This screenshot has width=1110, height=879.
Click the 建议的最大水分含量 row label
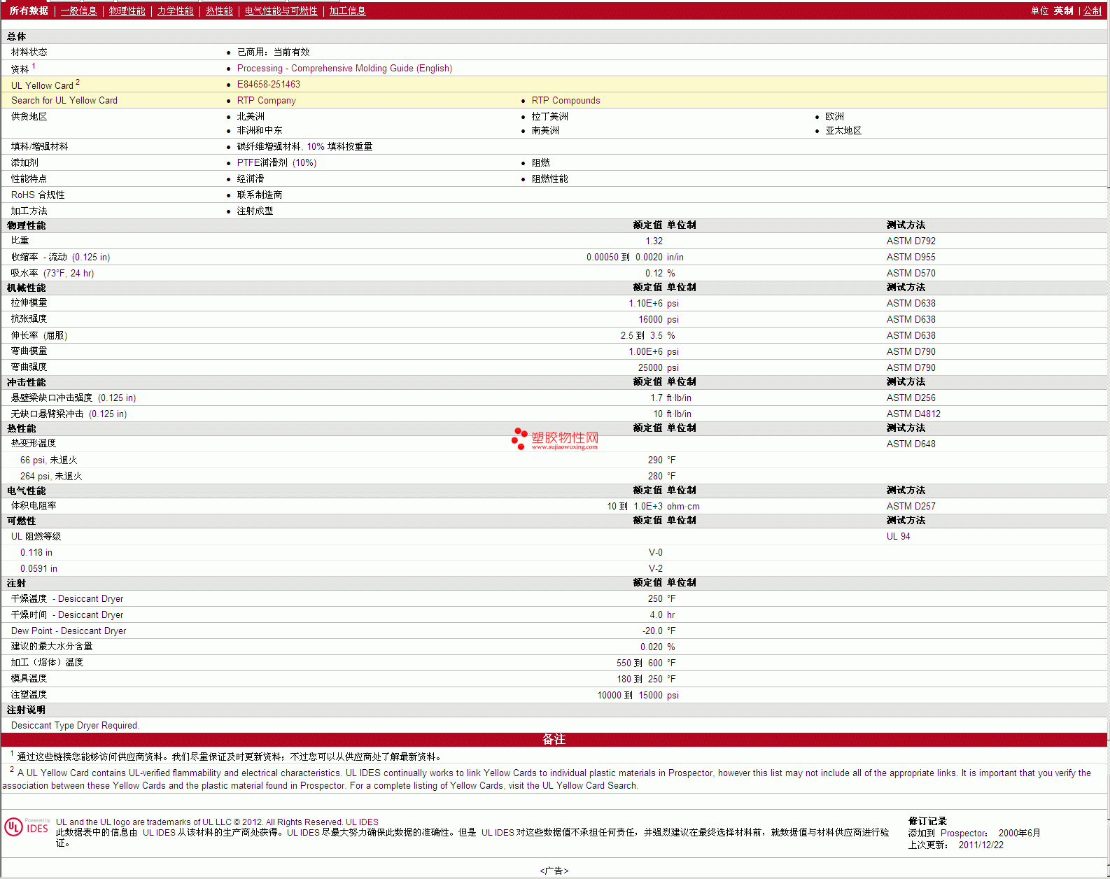coord(52,647)
